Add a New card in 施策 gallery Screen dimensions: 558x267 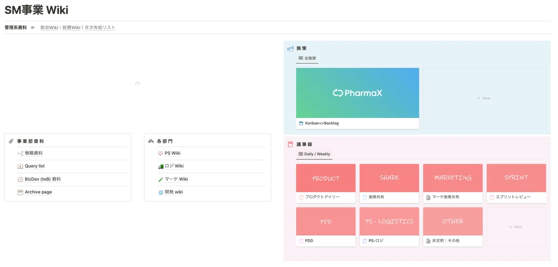(x=484, y=98)
